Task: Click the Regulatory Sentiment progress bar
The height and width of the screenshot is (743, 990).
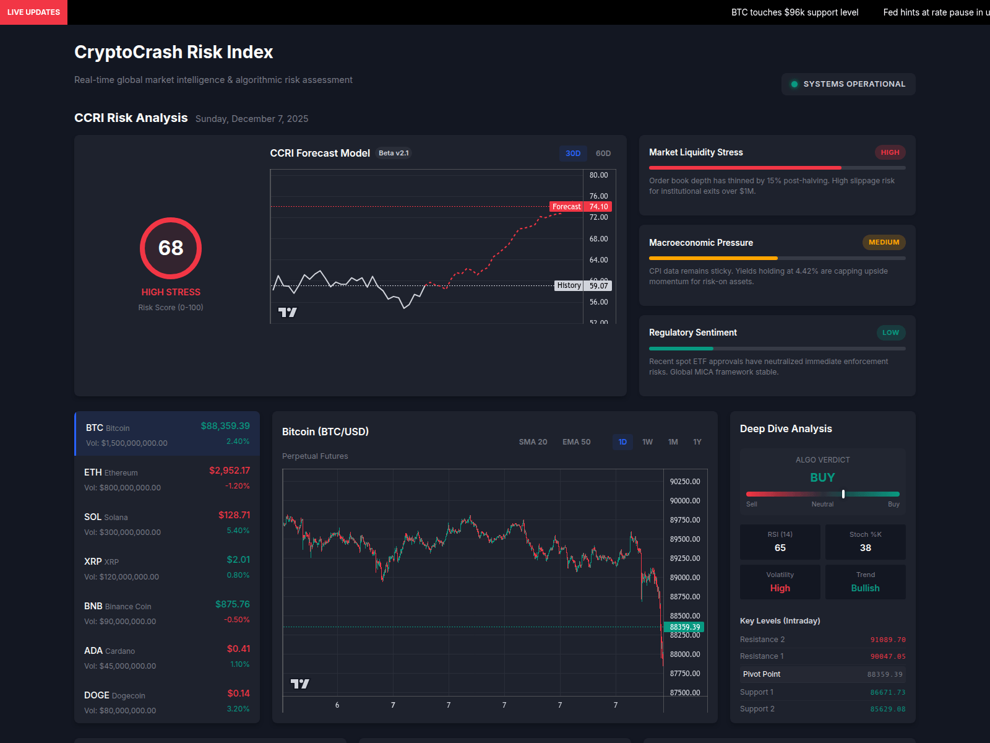Action: [x=777, y=349]
